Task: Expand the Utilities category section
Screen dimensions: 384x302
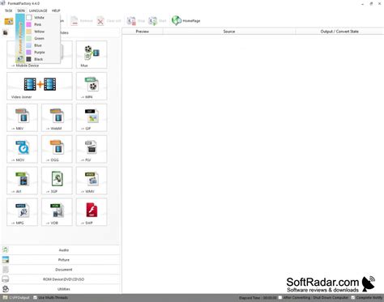Action: pyautogui.click(x=61, y=289)
